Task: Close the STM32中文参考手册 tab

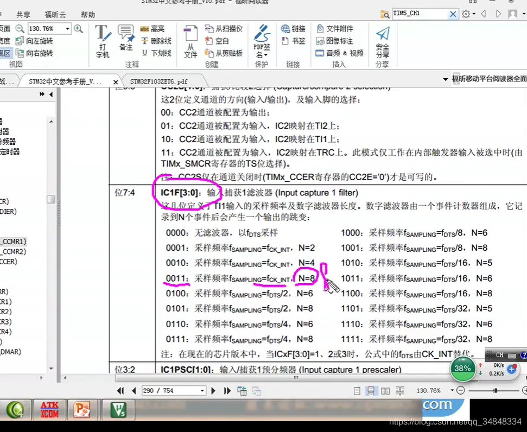Action: coord(116,82)
